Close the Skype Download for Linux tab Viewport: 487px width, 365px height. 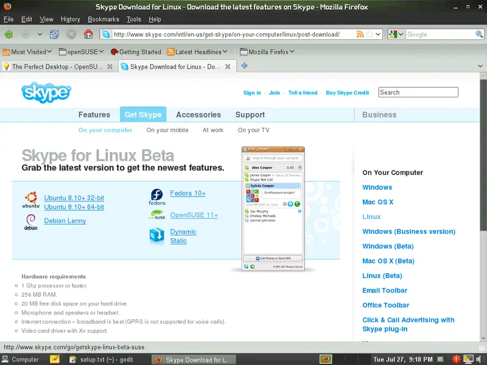coord(228,66)
